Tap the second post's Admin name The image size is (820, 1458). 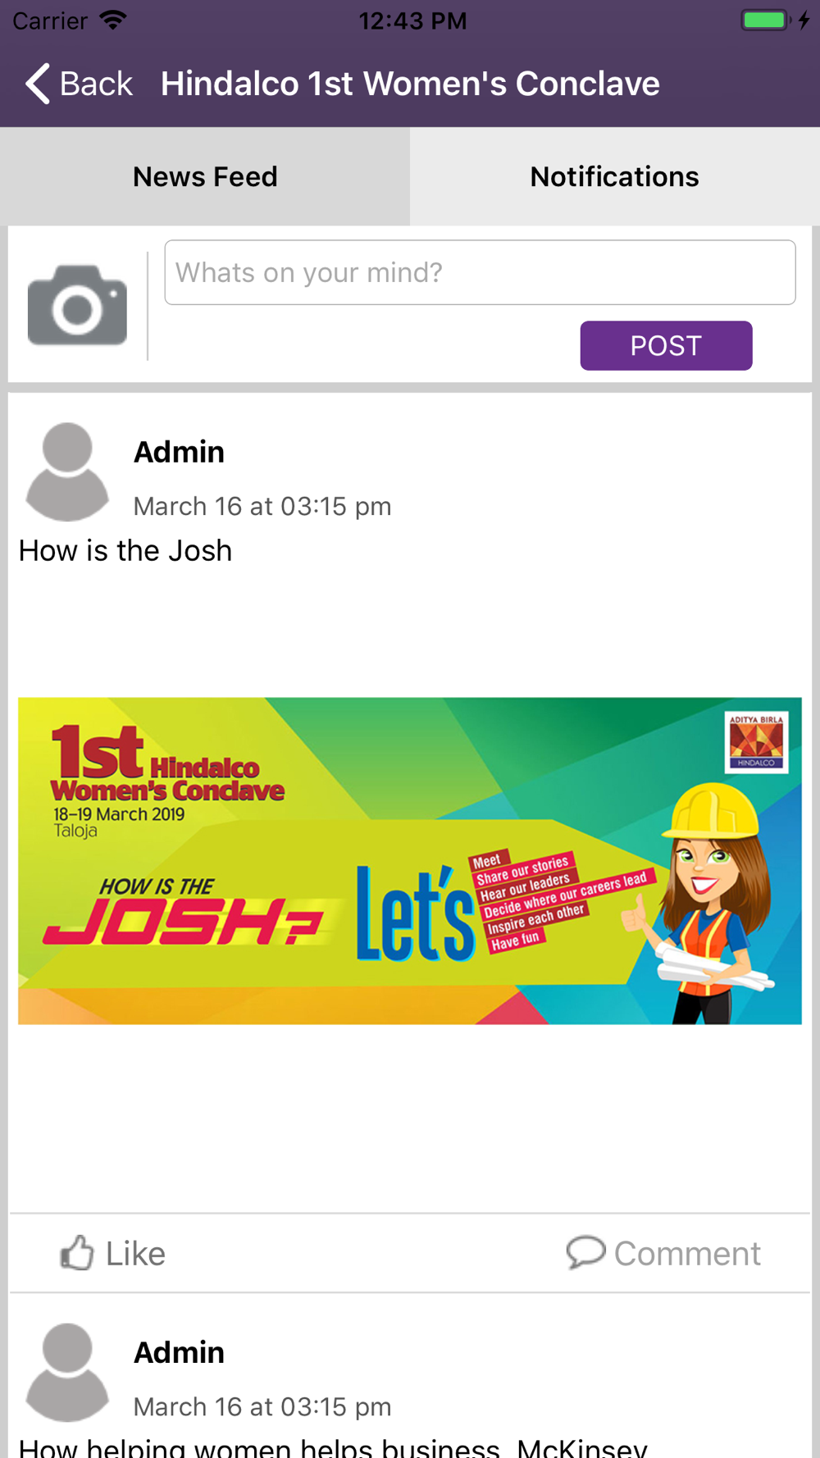[179, 1352]
